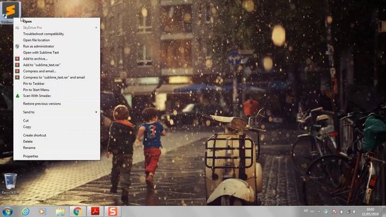The image size is (386, 217).
Task: Open Windows Explorer folder on the taskbar
Action: point(60,212)
